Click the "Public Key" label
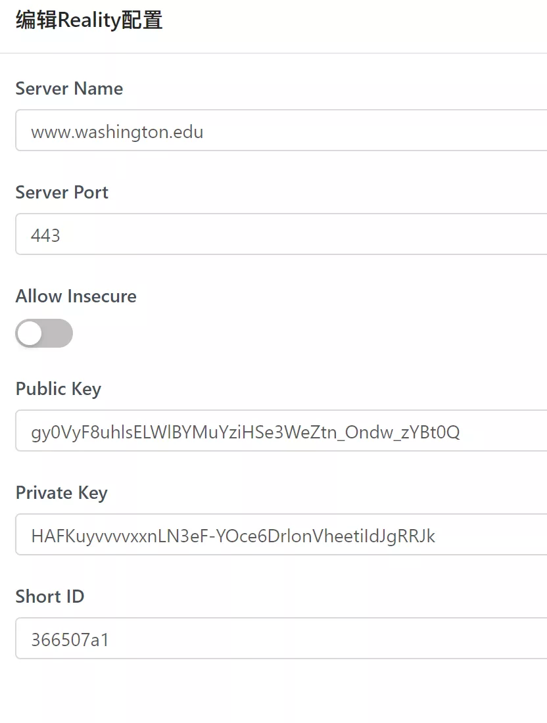 tap(58, 389)
